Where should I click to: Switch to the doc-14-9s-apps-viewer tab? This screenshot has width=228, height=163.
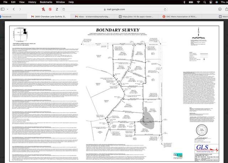(x=136, y=17)
